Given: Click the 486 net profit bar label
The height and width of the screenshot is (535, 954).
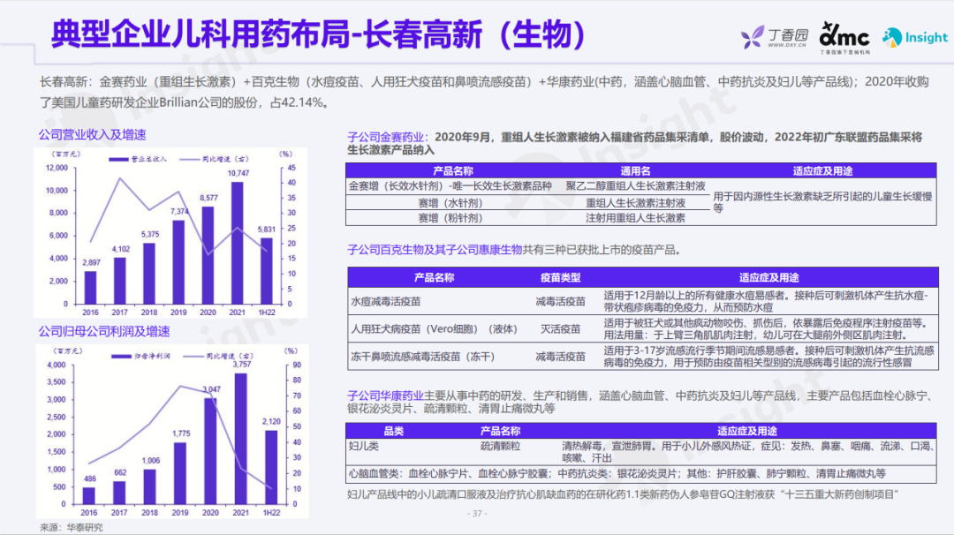Looking at the screenshot, I should point(90,478).
